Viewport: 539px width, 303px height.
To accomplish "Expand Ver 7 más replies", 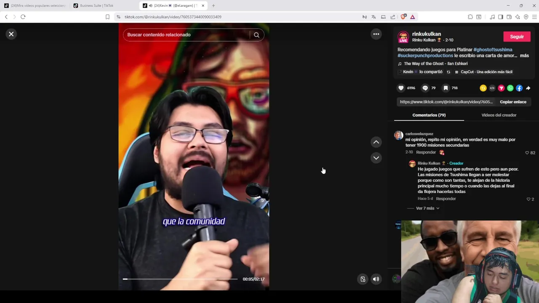I will coord(427,208).
